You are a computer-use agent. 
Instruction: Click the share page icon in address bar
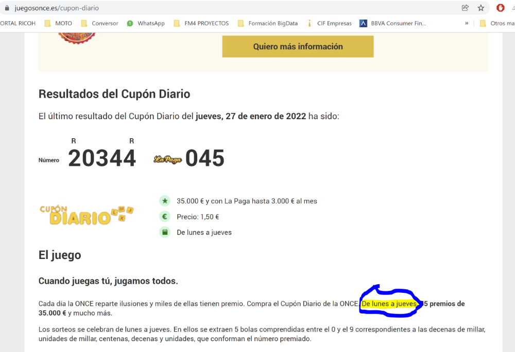pyautogui.click(x=465, y=8)
